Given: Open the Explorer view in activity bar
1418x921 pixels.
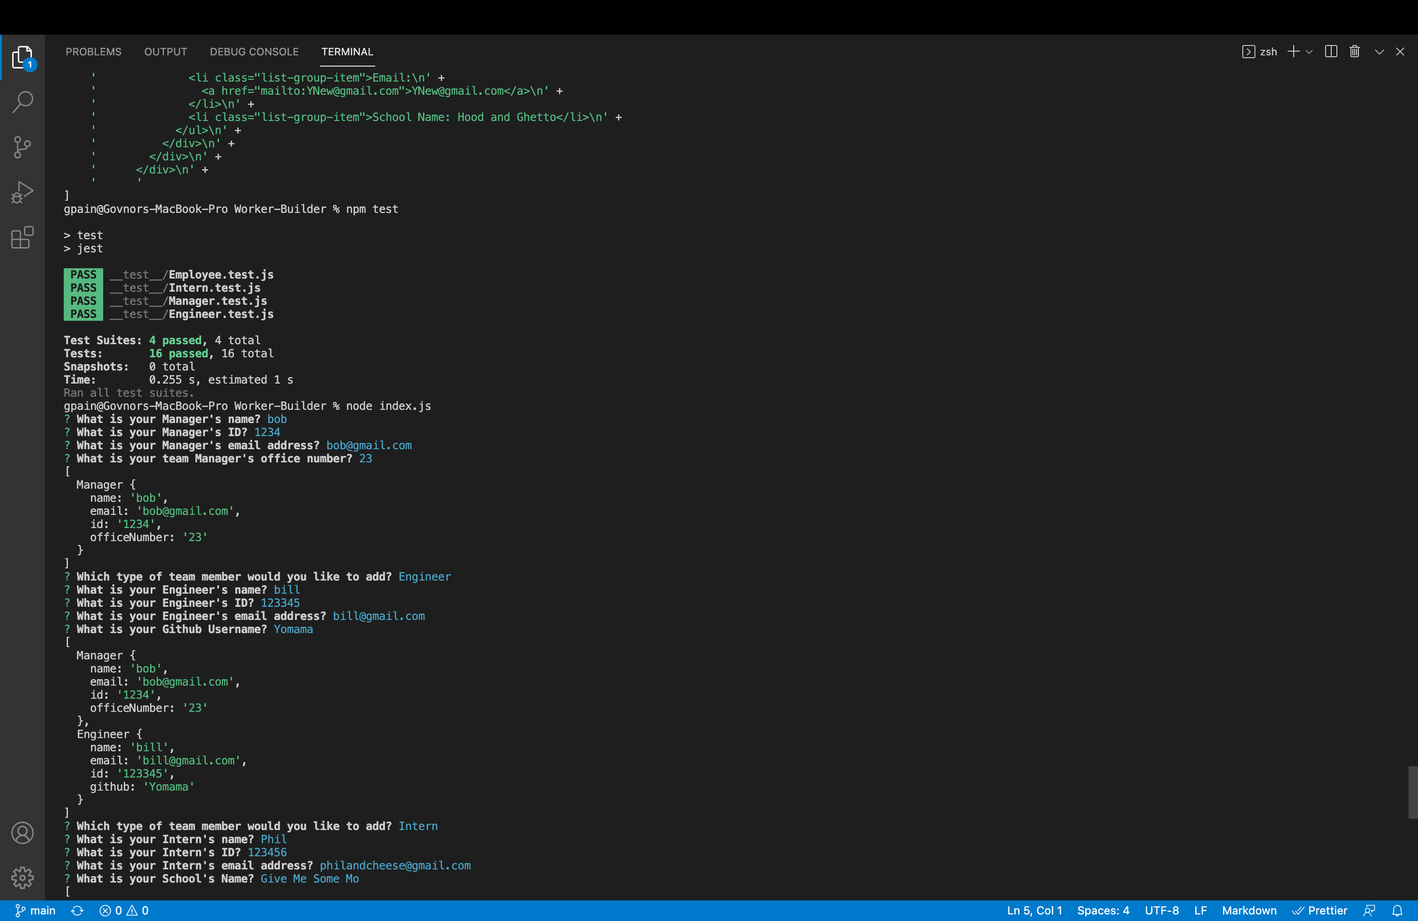Looking at the screenshot, I should 23,57.
